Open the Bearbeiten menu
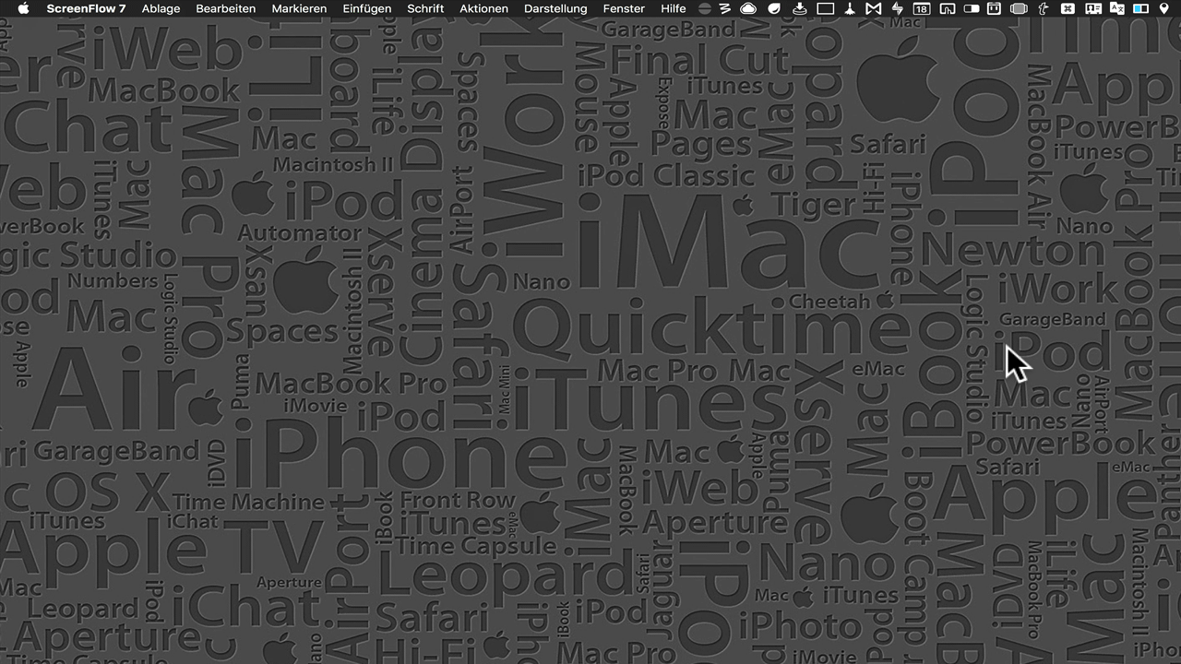This screenshot has height=664, width=1181. 226,8
